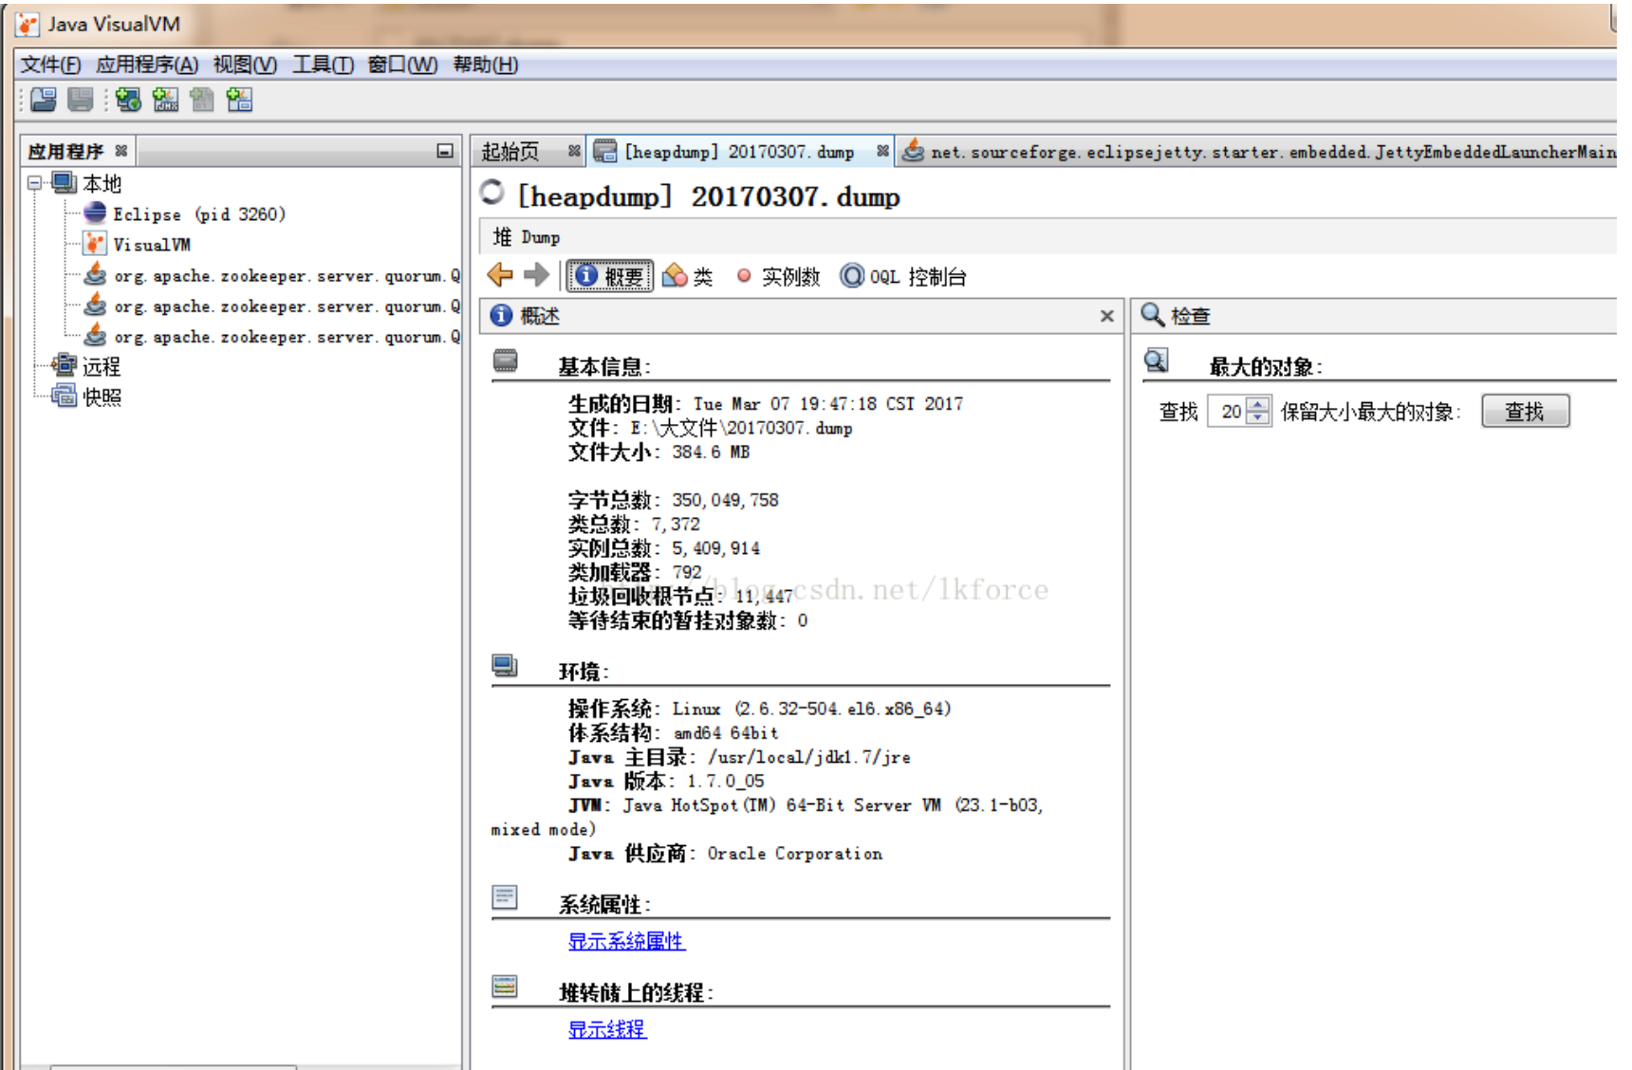Click the 环境 section icon
Screen dimensions: 1632x1070
point(505,666)
